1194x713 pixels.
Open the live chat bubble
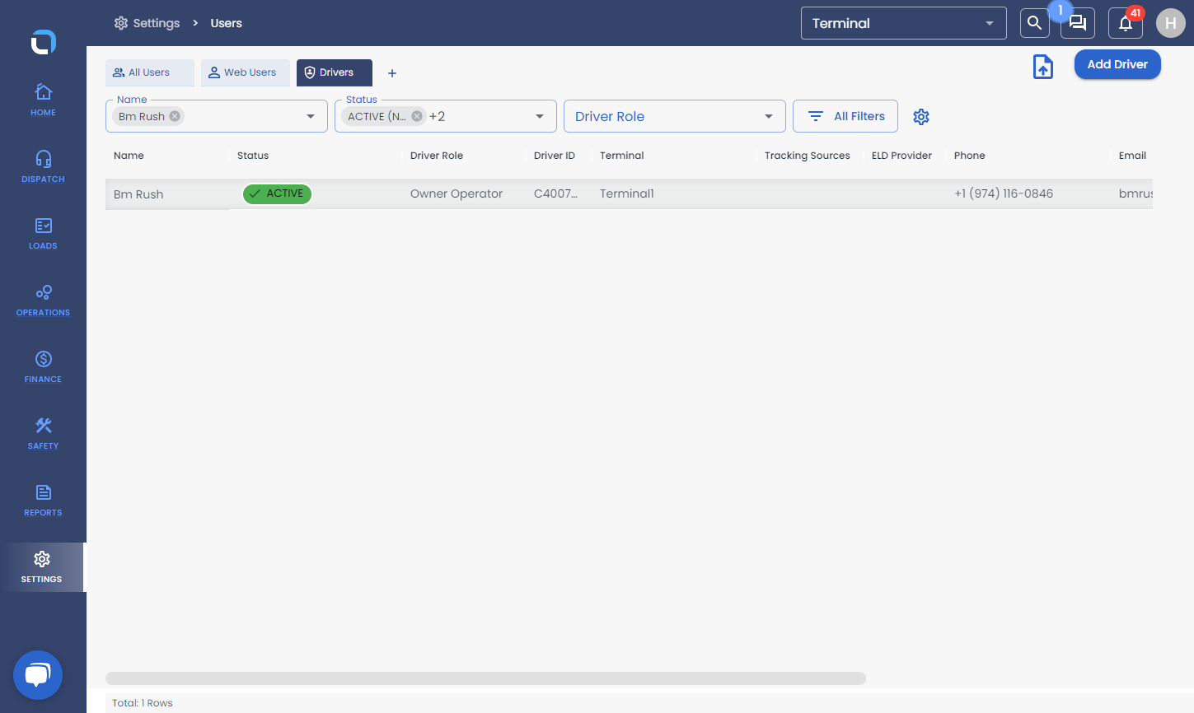(38, 675)
